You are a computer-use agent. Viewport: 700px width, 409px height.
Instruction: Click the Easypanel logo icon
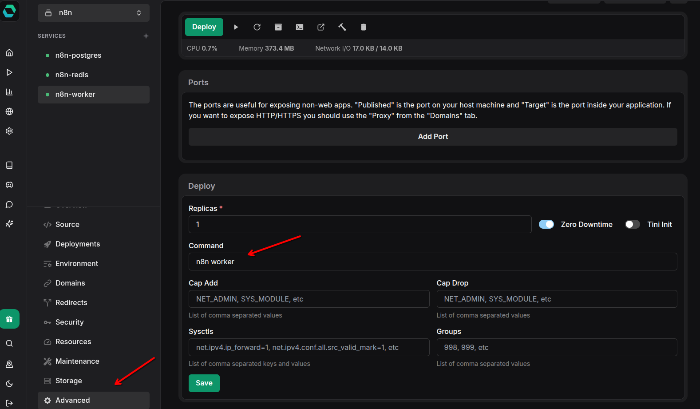point(9,11)
